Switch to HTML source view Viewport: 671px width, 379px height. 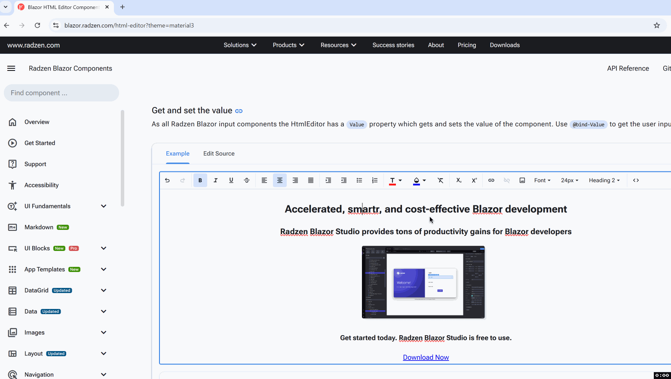636,180
